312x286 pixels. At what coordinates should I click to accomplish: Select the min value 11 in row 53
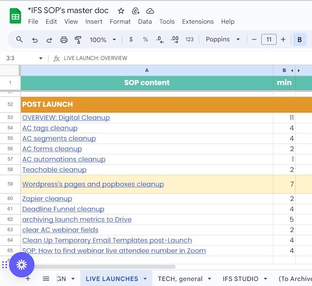click(284, 118)
